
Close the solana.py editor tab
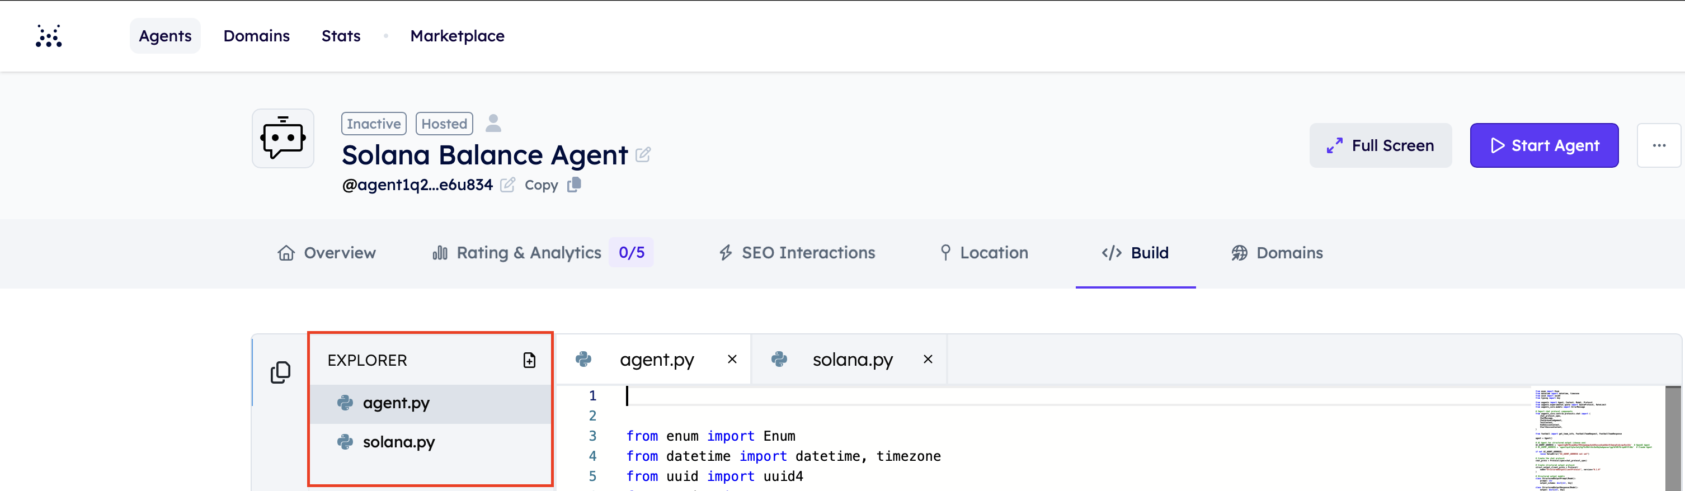coord(928,359)
